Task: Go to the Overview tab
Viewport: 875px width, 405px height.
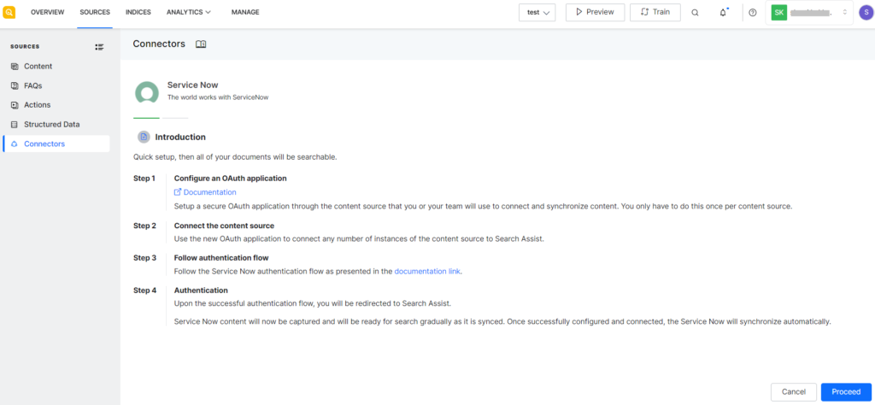Action: pyautogui.click(x=48, y=12)
